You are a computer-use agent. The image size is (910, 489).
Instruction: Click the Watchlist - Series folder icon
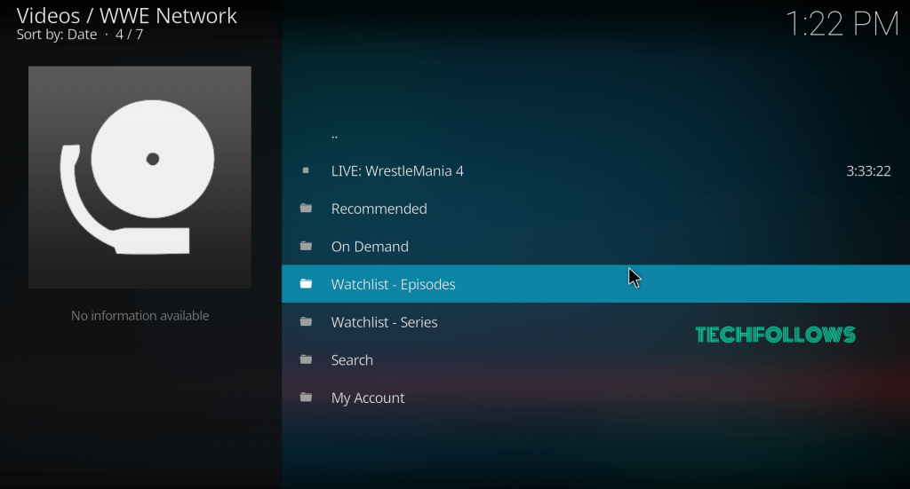(306, 321)
